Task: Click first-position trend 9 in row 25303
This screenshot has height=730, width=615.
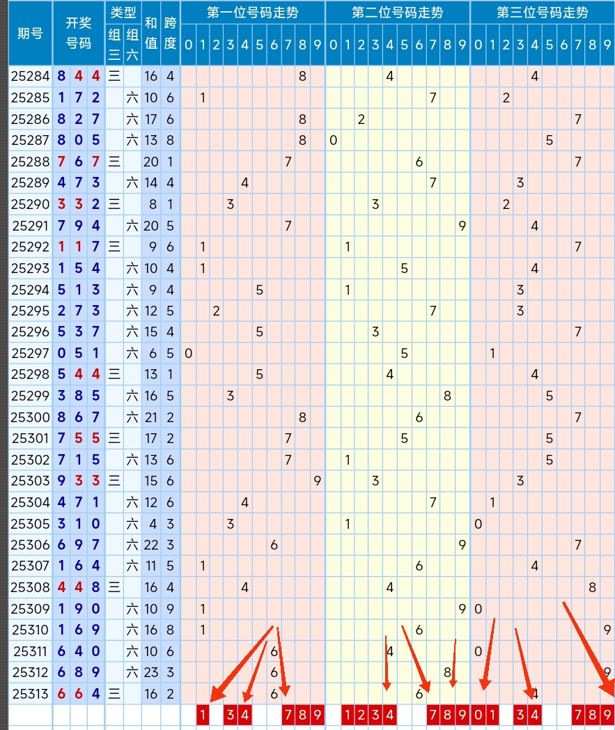Action: [x=318, y=481]
